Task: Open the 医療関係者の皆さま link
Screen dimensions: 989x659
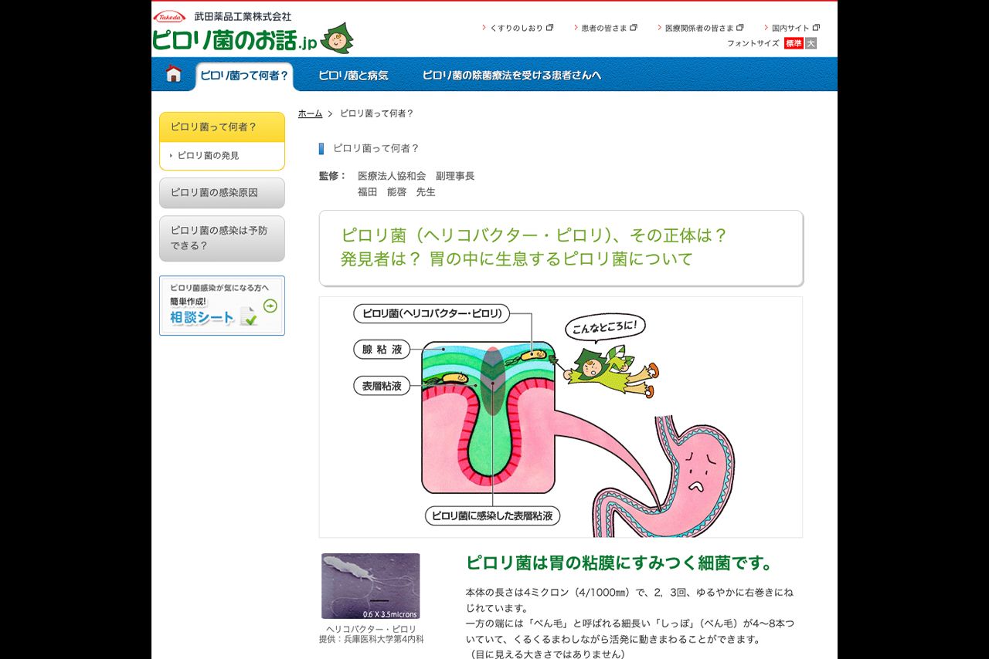Action: click(x=700, y=28)
